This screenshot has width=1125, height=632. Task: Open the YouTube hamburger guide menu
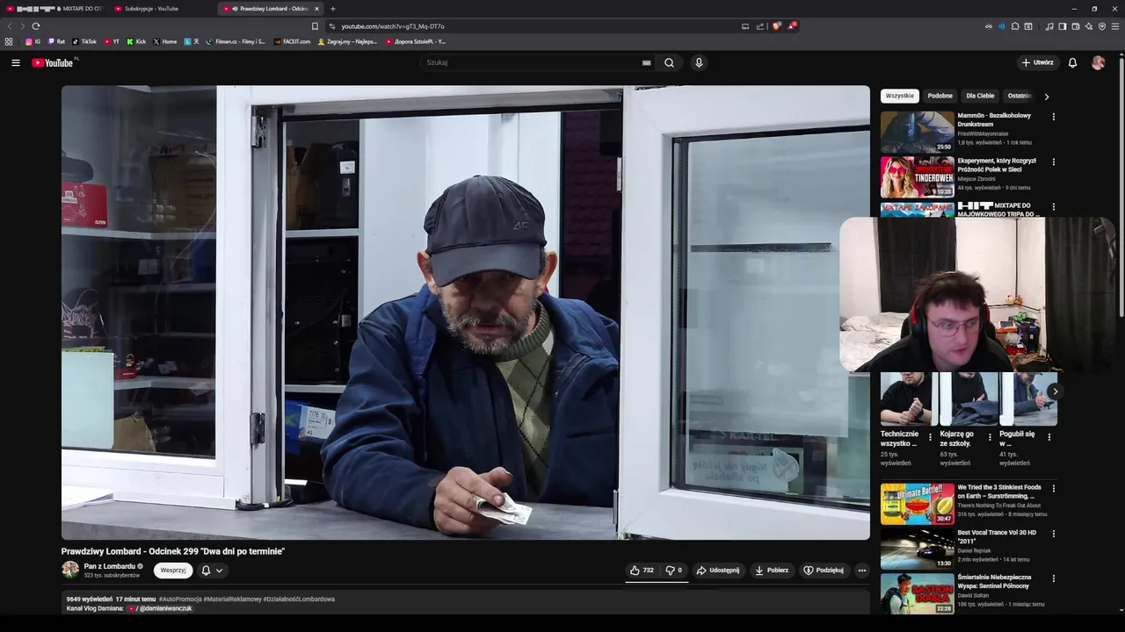point(15,62)
